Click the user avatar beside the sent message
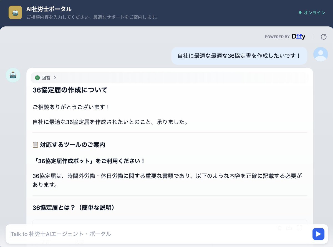This screenshot has width=333, height=247. [x=321, y=54]
